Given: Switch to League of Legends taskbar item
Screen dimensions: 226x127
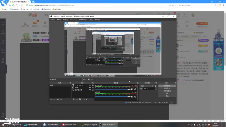Looking at the screenshot, I should click(89, 125).
